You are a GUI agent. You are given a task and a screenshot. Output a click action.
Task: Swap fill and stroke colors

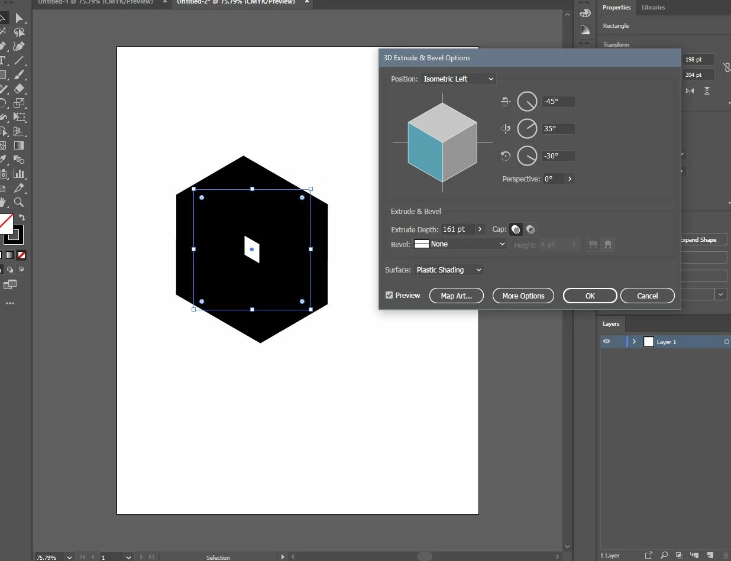[21, 218]
